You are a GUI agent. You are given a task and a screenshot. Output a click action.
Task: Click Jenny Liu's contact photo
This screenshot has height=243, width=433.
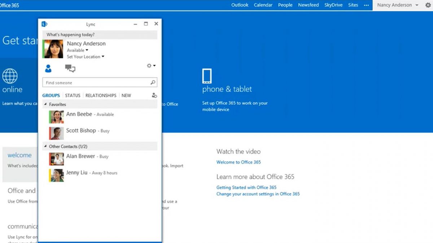click(56, 175)
